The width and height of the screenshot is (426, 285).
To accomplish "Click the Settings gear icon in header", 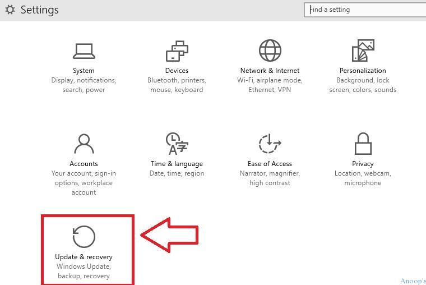I will (x=10, y=10).
